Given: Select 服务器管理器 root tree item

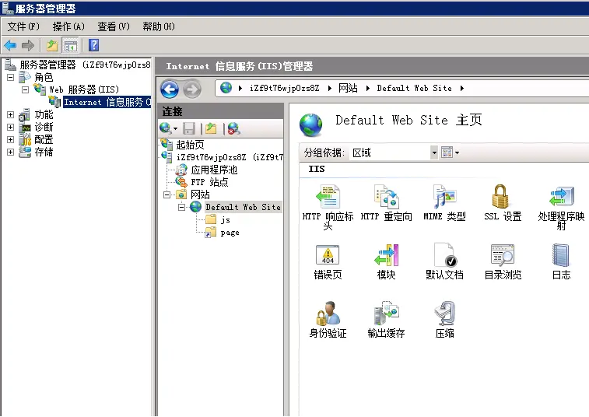Looking at the screenshot, I should [x=86, y=65].
